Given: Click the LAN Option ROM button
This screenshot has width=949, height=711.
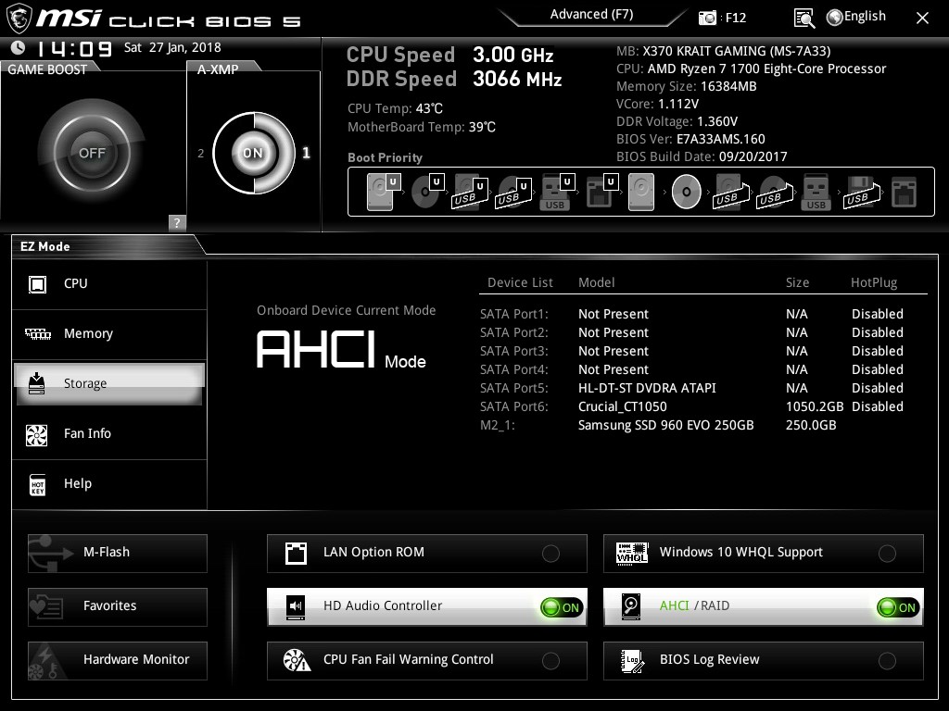Looking at the screenshot, I should [x=426, y=553].
